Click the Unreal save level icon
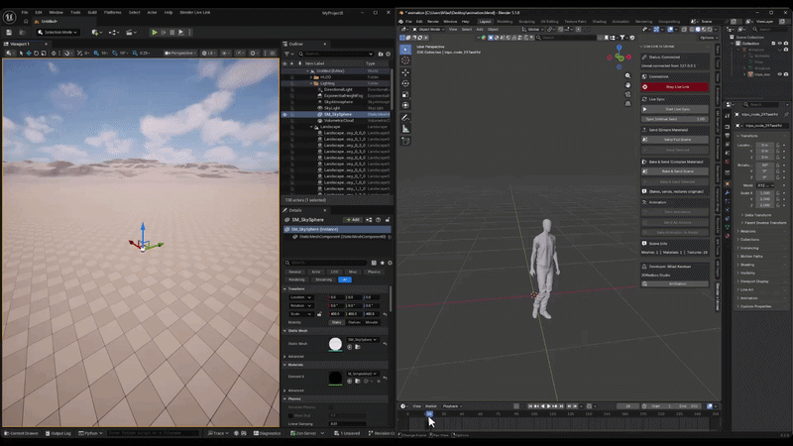 pyautogui.click(x=9, y=33)
